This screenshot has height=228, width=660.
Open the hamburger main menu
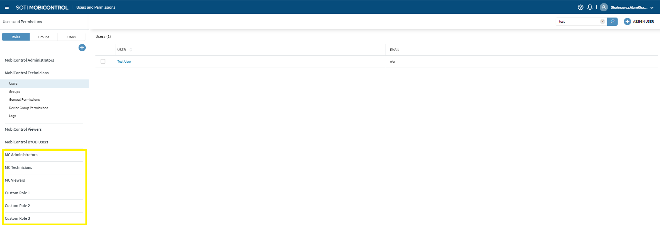click(7, 7)
